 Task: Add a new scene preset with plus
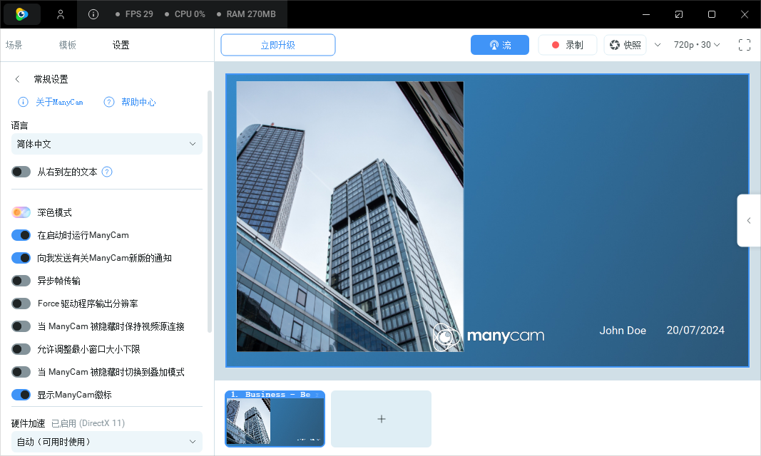pos(381,419)
